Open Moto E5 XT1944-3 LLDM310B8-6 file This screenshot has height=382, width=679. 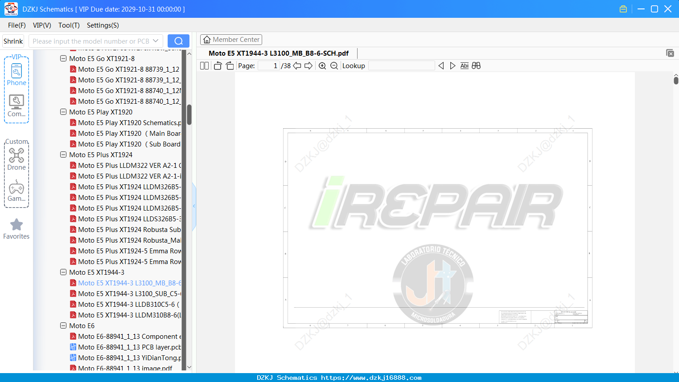(x=129, y=315)
